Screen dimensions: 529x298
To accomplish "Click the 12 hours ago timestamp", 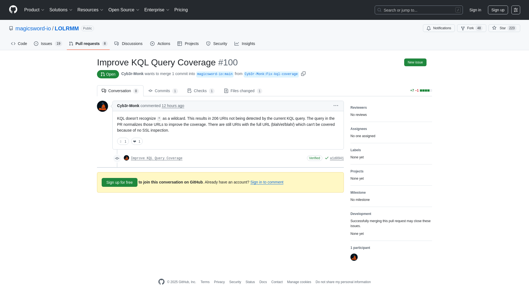I will pyautogui.click(x=173, y=106).
